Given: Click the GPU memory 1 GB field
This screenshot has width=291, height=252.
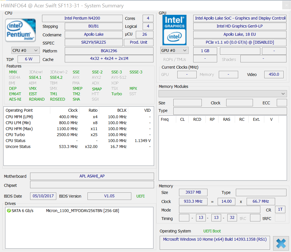Looking at the screenshot, I should coord(205,51).
